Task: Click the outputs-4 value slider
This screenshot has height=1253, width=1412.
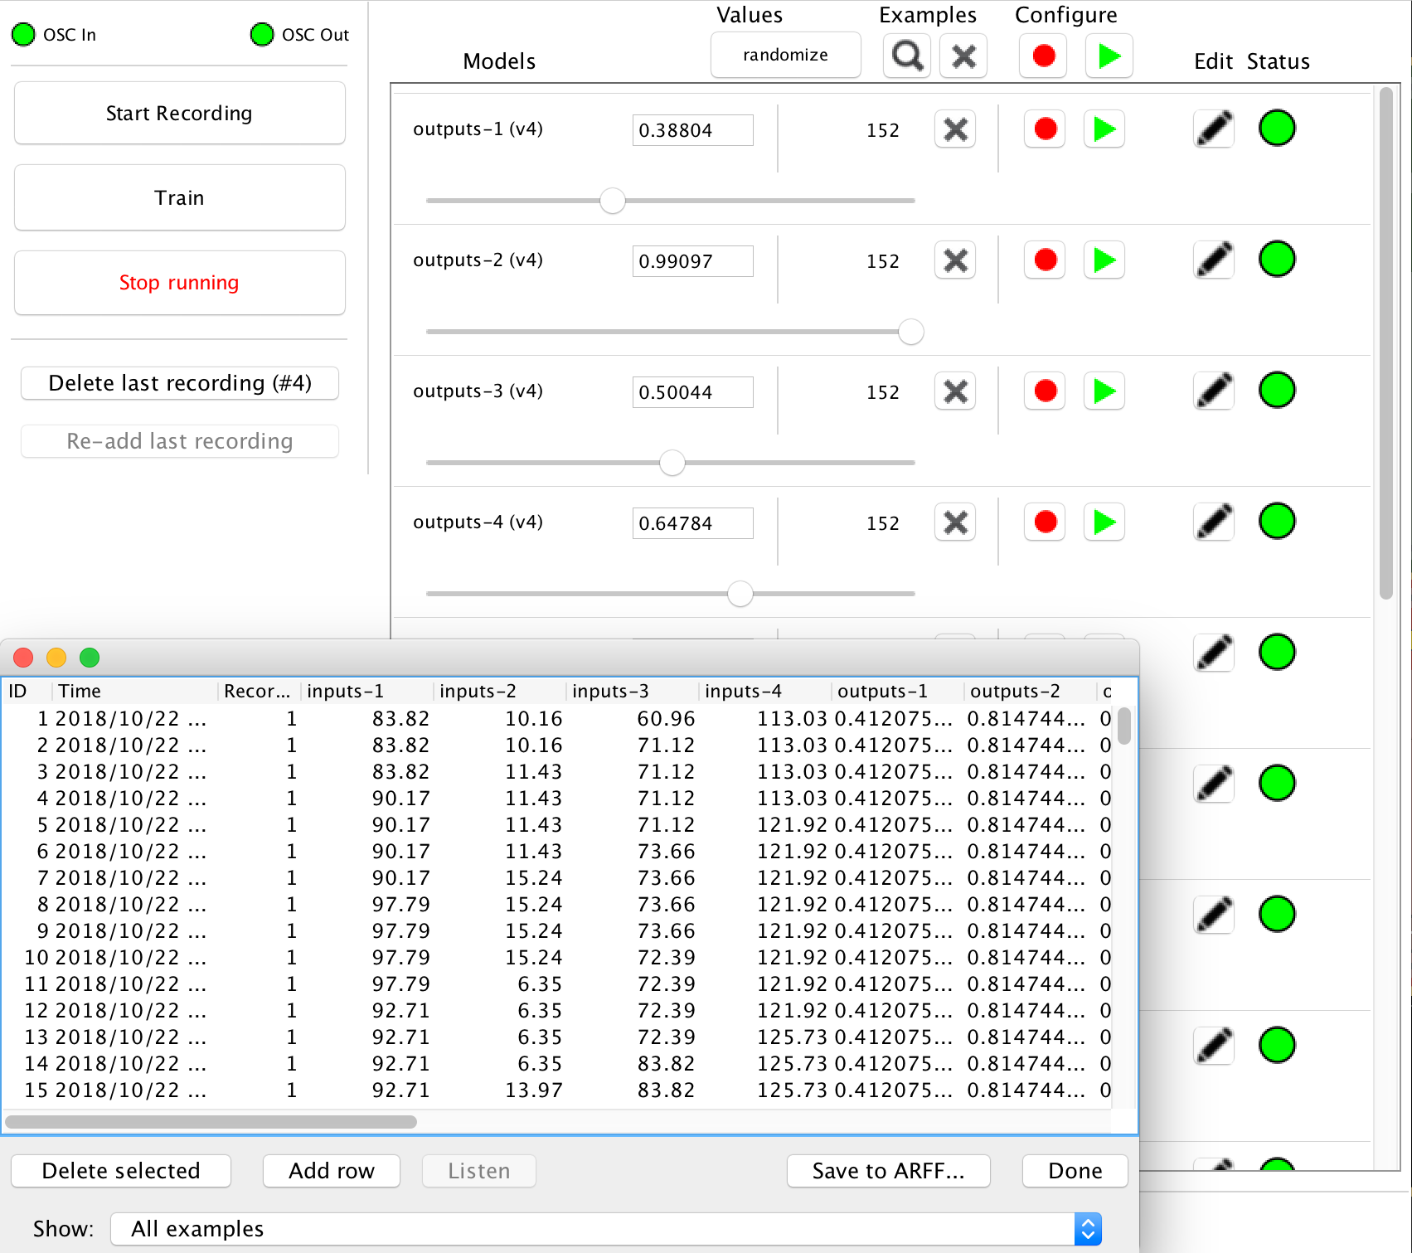Action: tap(670, 594)
